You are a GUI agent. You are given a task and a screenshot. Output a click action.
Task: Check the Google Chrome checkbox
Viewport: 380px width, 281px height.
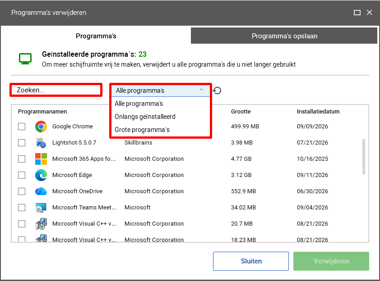[22, 127]
